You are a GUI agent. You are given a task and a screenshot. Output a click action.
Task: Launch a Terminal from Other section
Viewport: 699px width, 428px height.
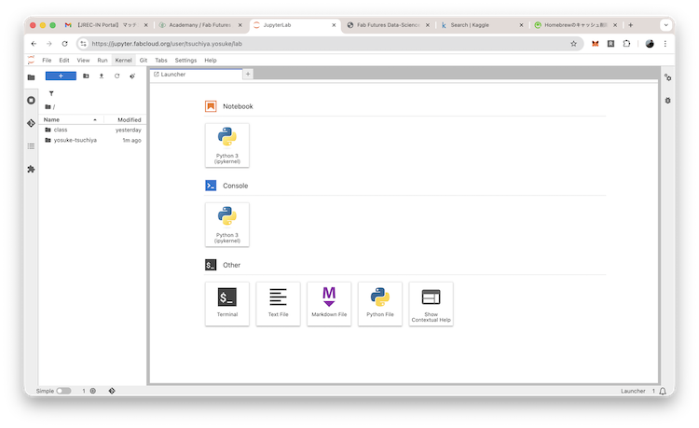[227, 303]
